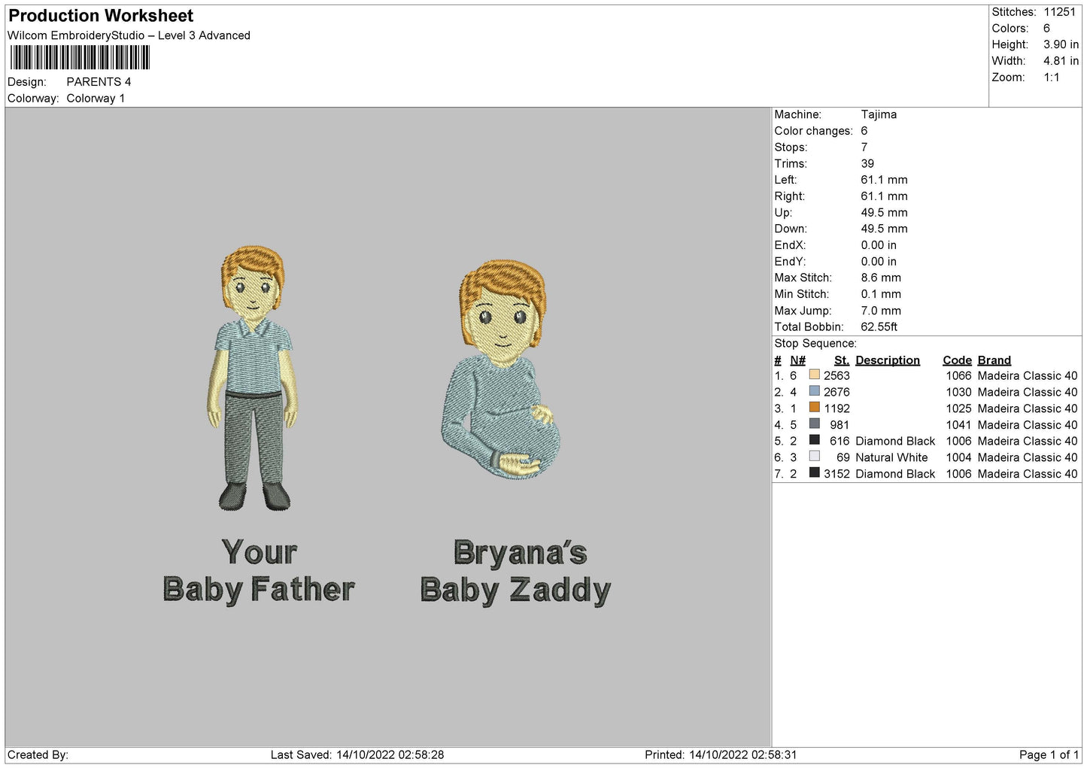Viewport: 1087px width, 768px height.
Task: Click 'Diamond Black' in stop row 5
Action: pos(895,441)
